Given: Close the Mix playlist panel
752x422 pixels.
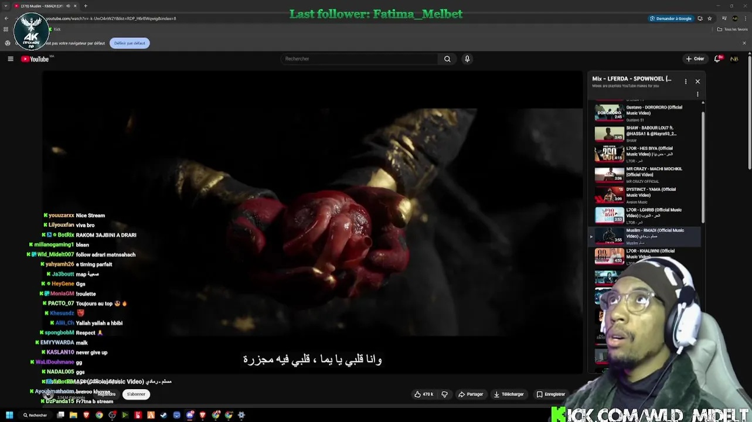Looking at the screenshot, I should (697, 81).
